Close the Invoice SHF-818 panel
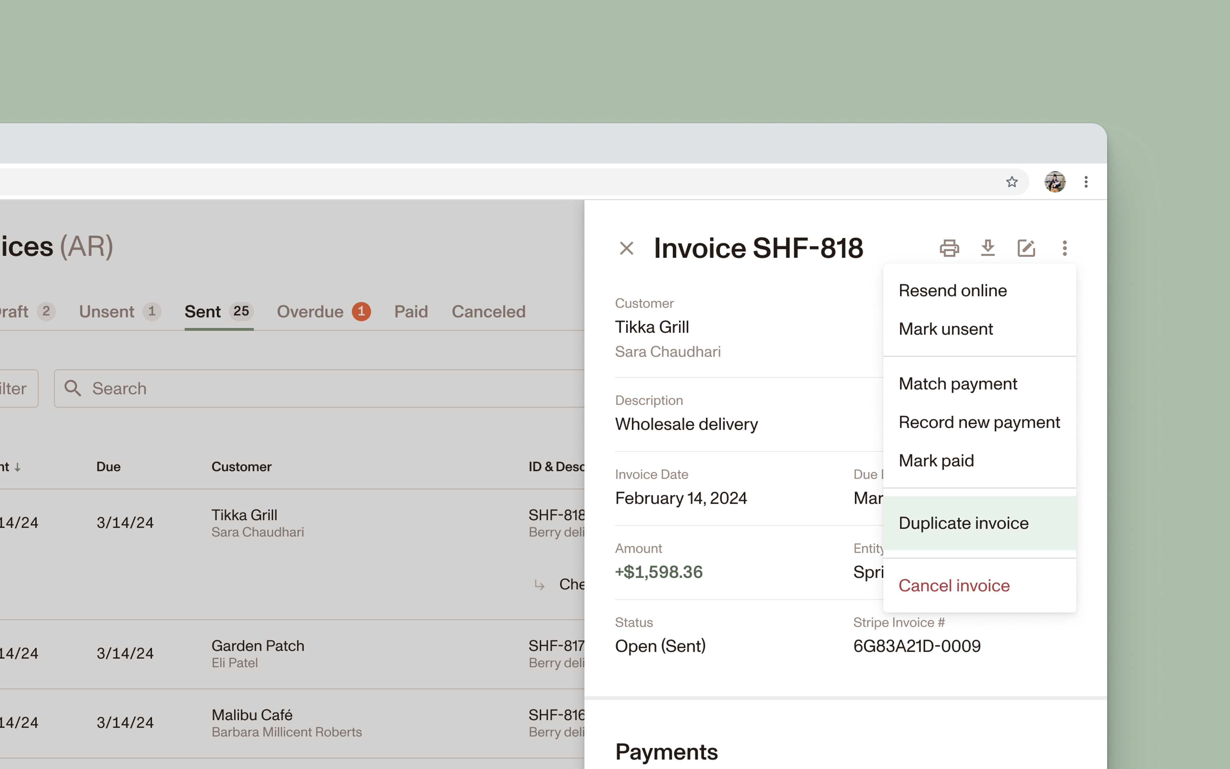Image resolution: width=1230 pixels, height=769 pixels. point(626,248)
